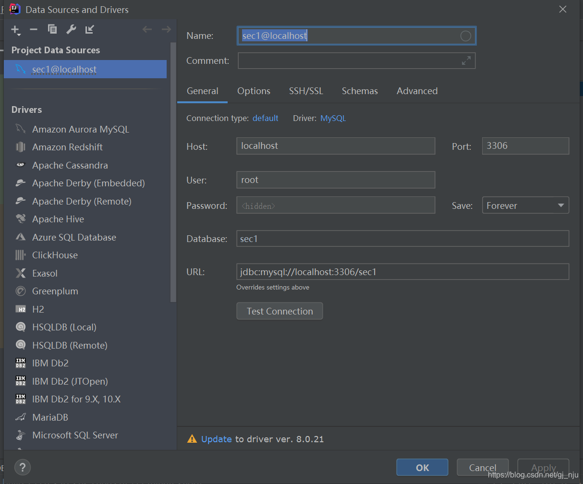Select the H2 driver icon
This screenshot has height=484, width=583.
point(20,309)
